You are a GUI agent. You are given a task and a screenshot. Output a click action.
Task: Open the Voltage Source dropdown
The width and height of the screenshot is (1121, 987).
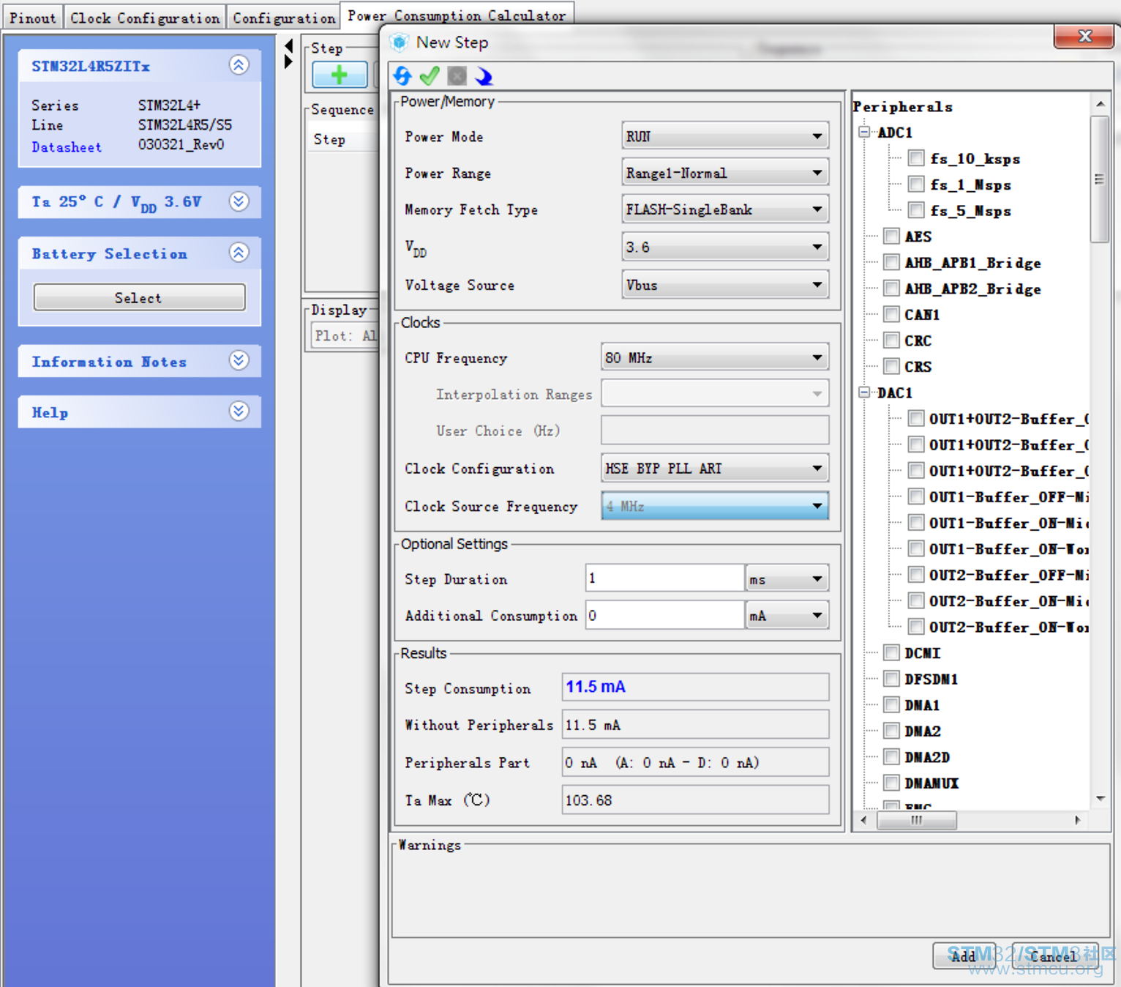pyautogui.click(x=725, y=285)
